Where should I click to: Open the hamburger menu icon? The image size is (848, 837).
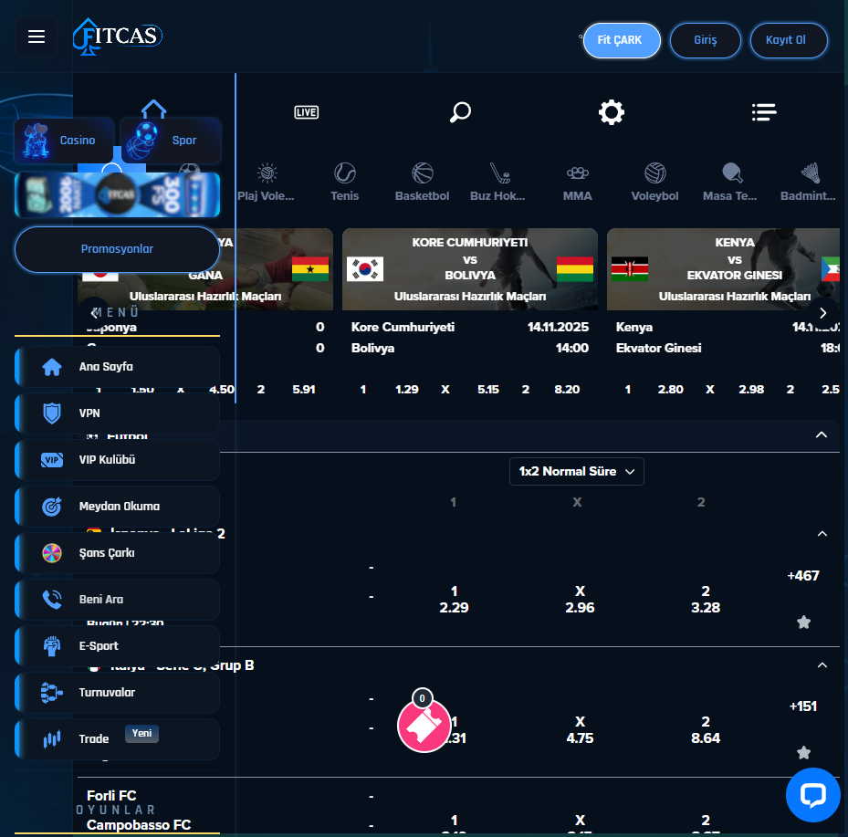pos(37,37)
